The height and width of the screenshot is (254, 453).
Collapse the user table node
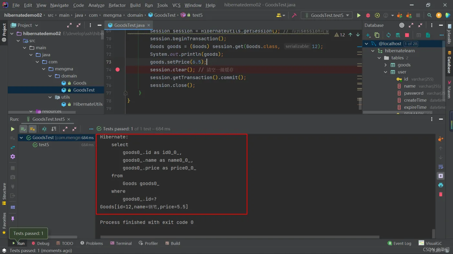(x=385, y=72)
